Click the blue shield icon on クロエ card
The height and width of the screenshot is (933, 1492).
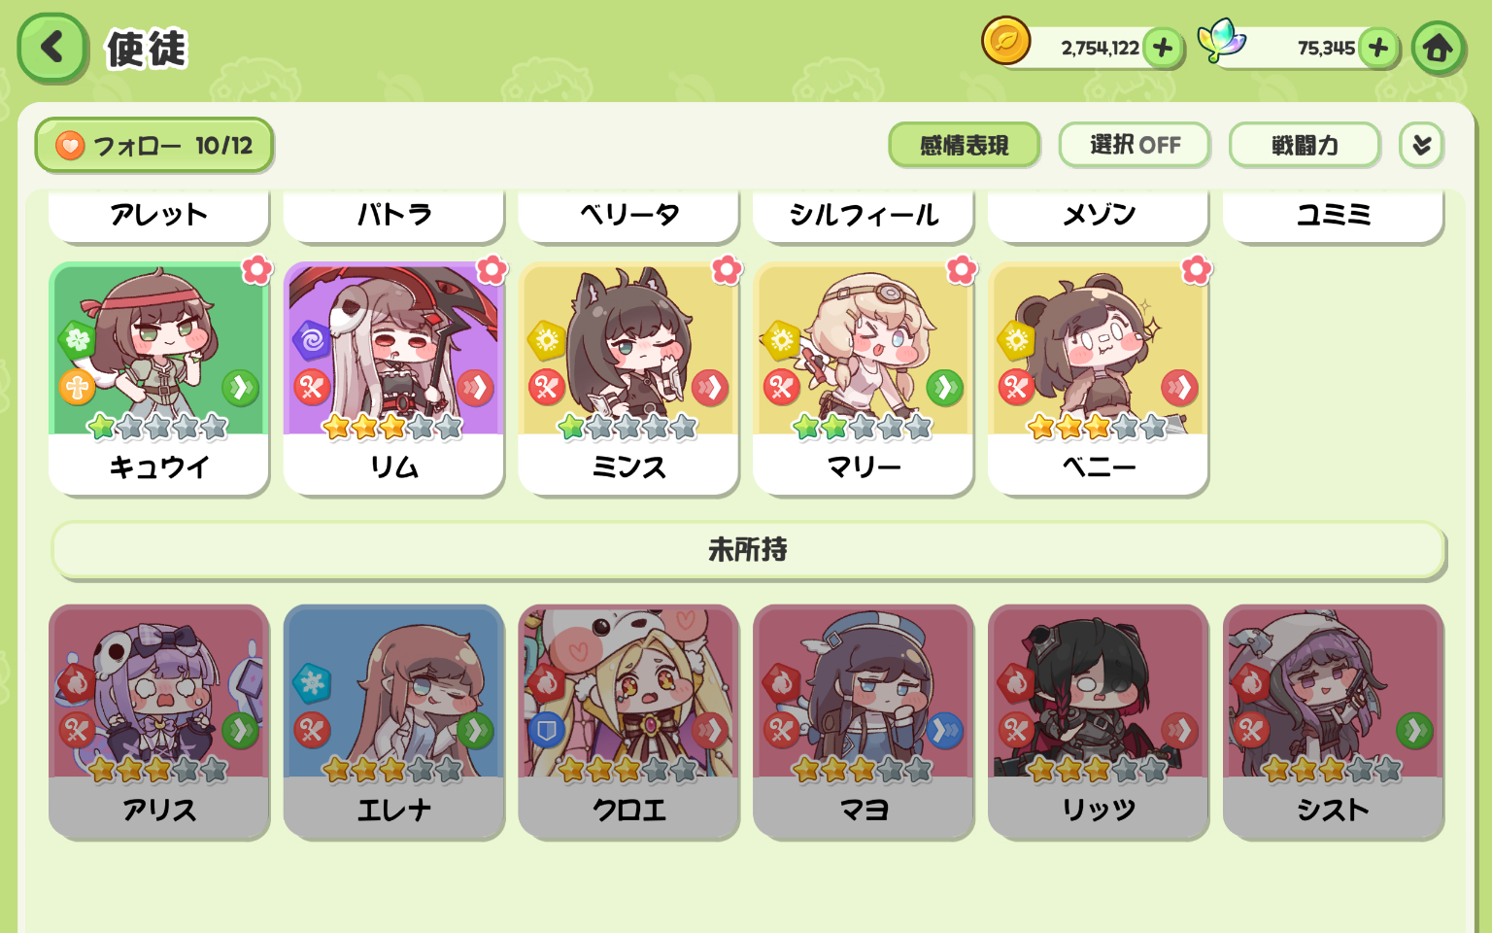pos(546,730)
